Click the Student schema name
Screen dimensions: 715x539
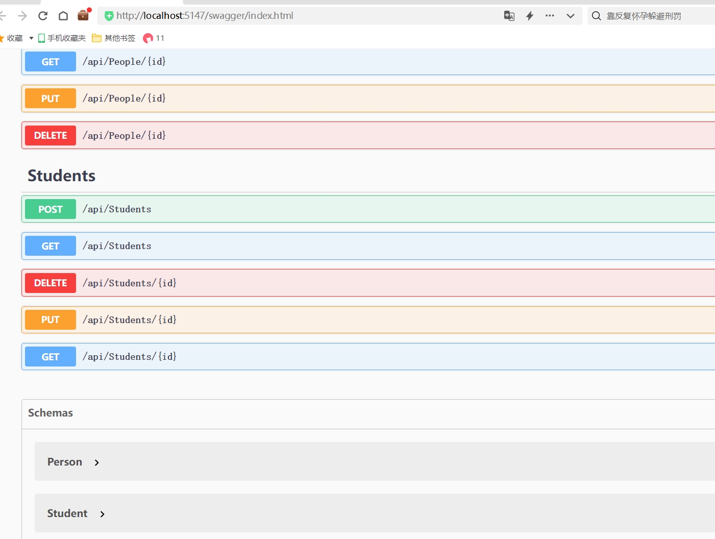(67, 513)
